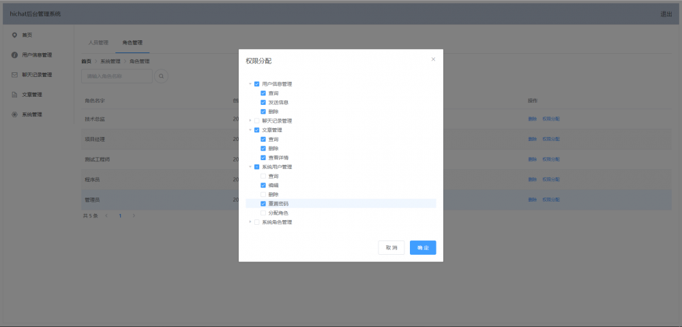This screenshot has width=682, height=327.
Task: Select page number 1 in pagination
Action: (x=120, y=215)
